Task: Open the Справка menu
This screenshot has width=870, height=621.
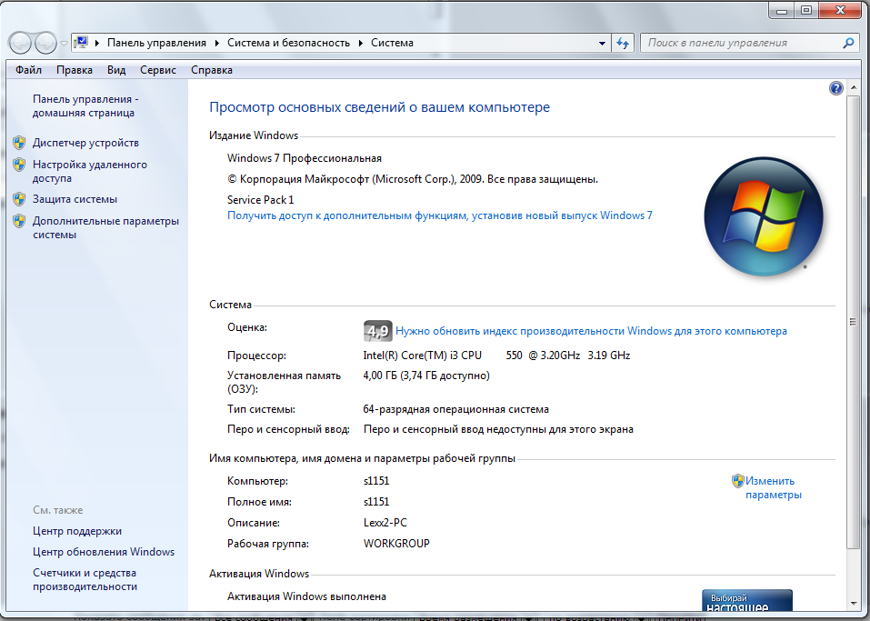Action: [x=212, y=70]
